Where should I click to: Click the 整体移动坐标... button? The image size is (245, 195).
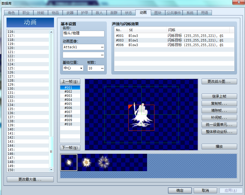[219, 132]
